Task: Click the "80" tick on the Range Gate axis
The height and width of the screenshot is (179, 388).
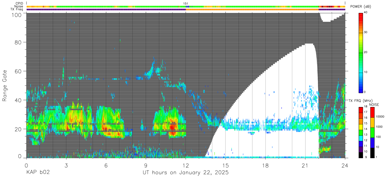Action: coord(18,42)
